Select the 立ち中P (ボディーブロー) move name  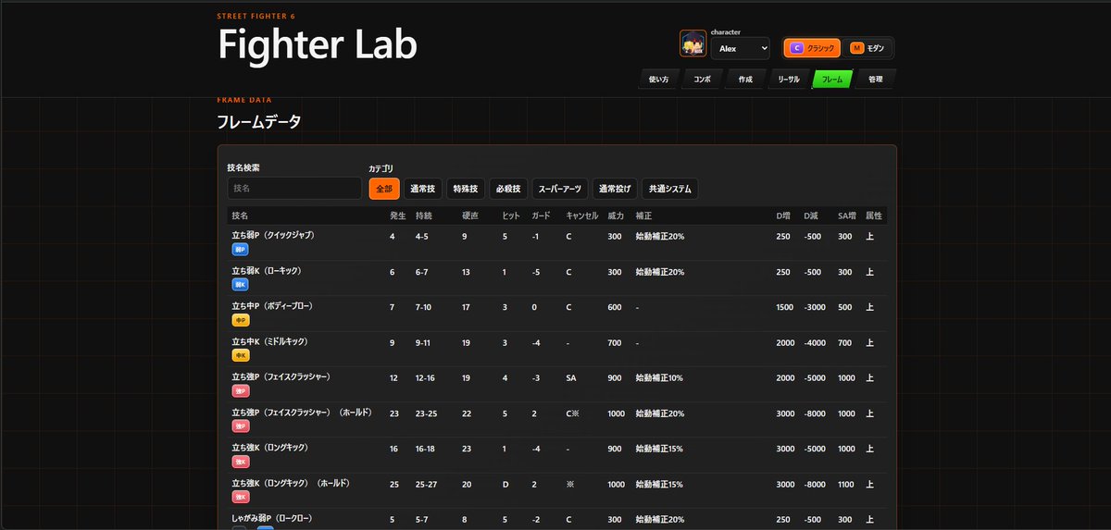272,306
